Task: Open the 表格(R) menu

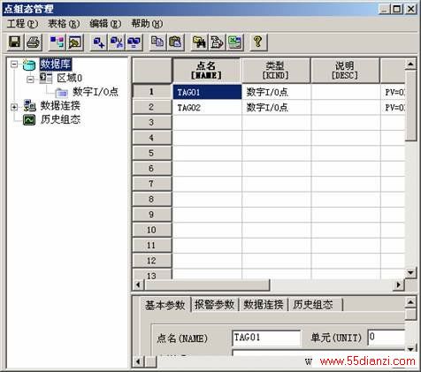Action: (64, 24)
